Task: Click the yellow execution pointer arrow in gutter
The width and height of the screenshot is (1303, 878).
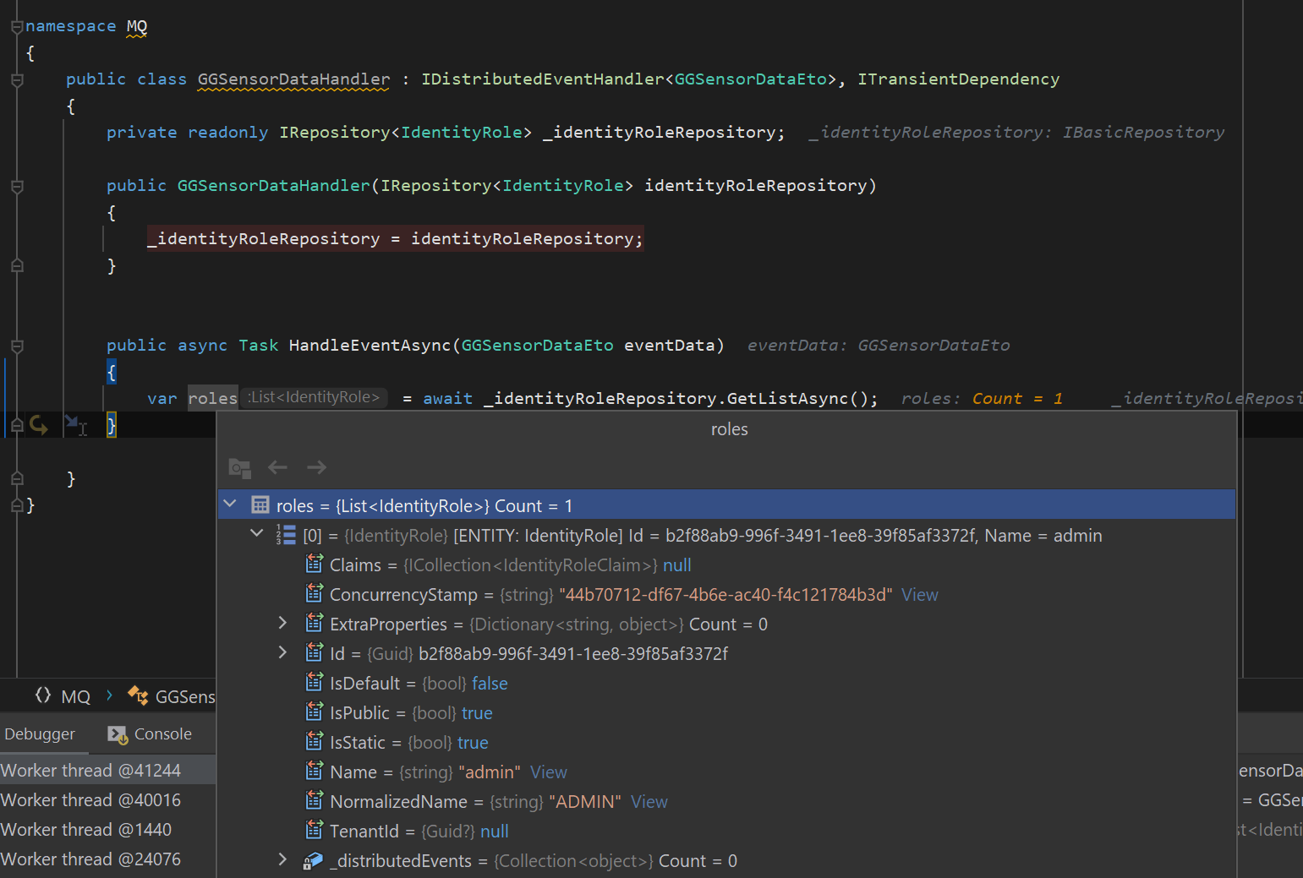Action: coord(39,425)
